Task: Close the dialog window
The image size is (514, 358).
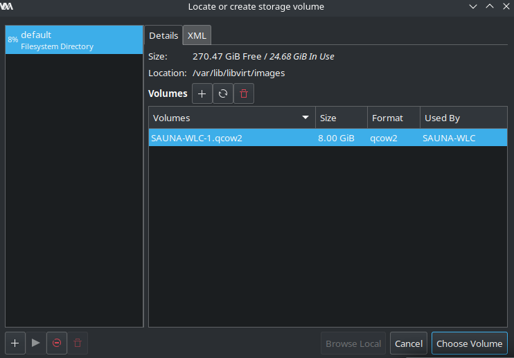Action: pos(506,6)
